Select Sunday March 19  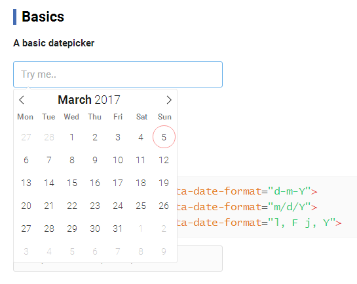tap(164, 183)
